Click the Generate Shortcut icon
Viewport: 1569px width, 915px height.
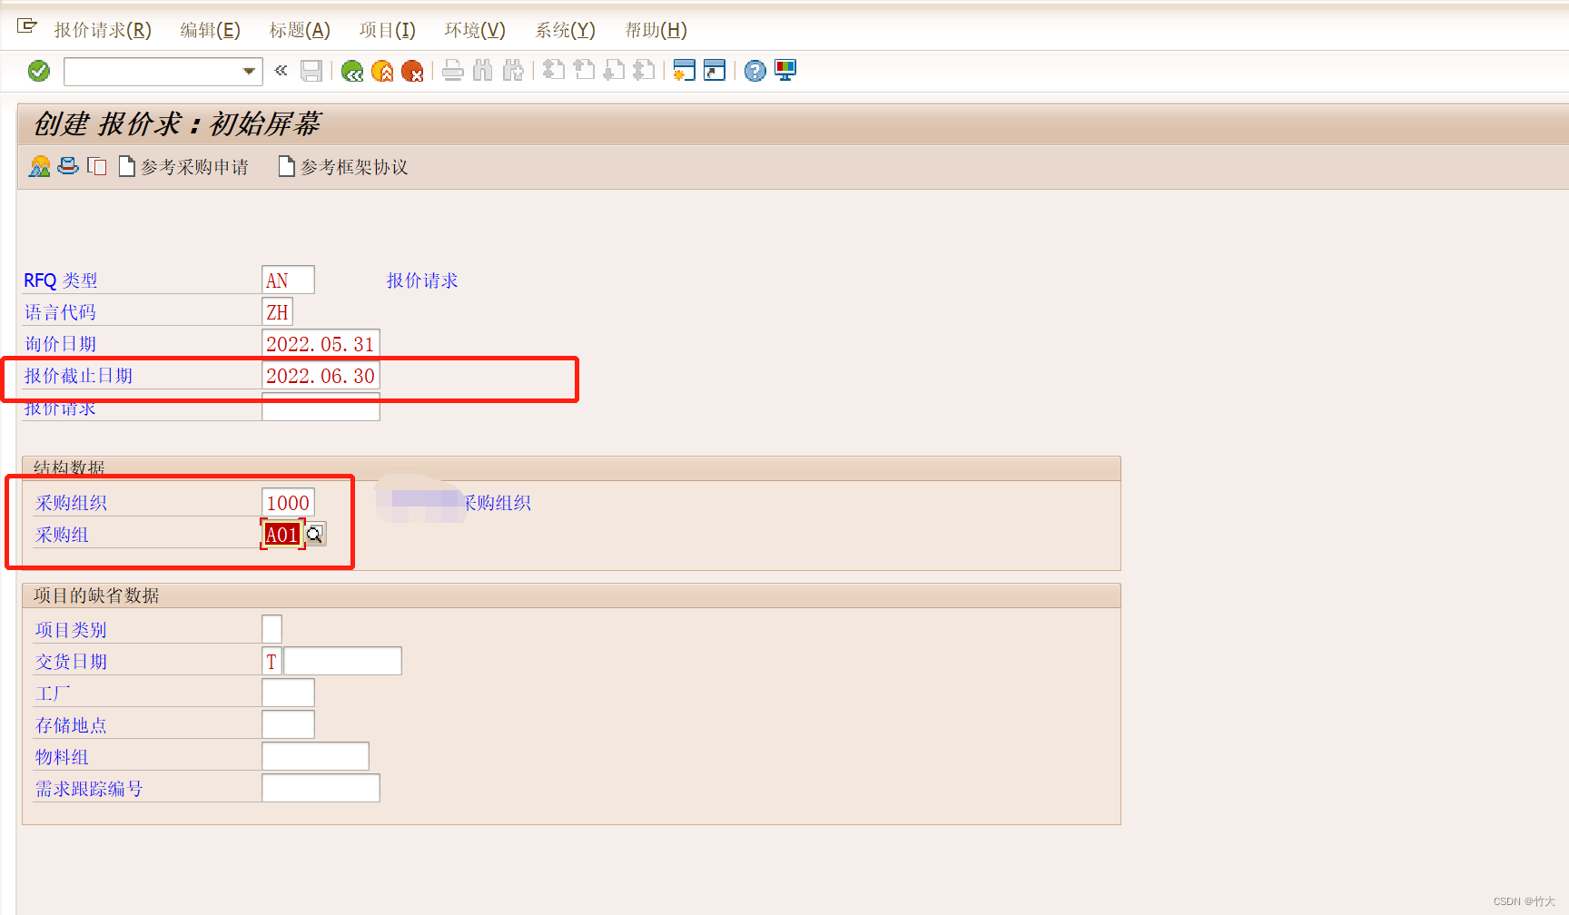tap(715, 71)
